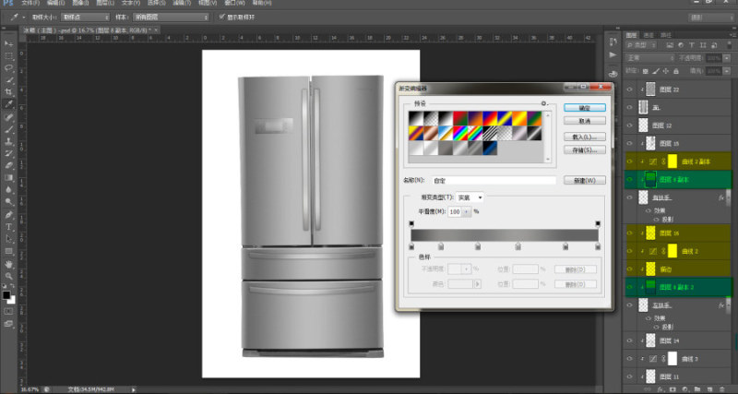Open the layer blend mode 正常 dropdown
Image resolution: width=738 pixels, height=394 pixels.
(649, 58)
